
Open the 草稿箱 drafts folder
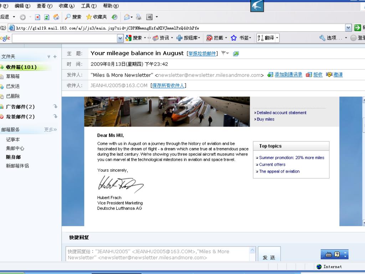[x=12, y=76]
